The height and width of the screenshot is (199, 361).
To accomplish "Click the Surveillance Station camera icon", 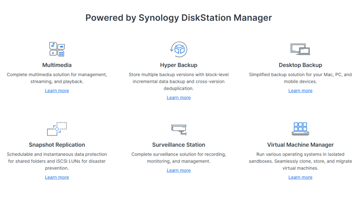I will click(179, 130).
